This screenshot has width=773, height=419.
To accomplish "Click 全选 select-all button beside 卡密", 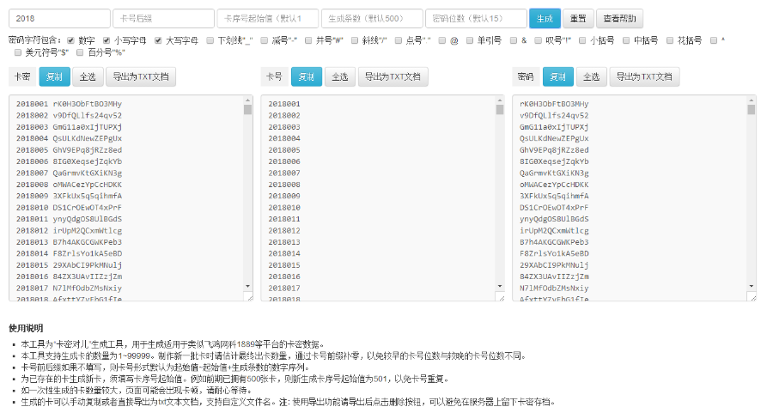I will (x=88, y=77).
